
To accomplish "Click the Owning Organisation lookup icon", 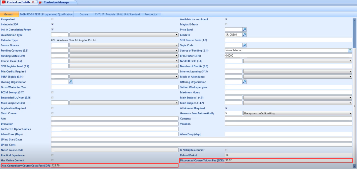I will click(71, 82).
